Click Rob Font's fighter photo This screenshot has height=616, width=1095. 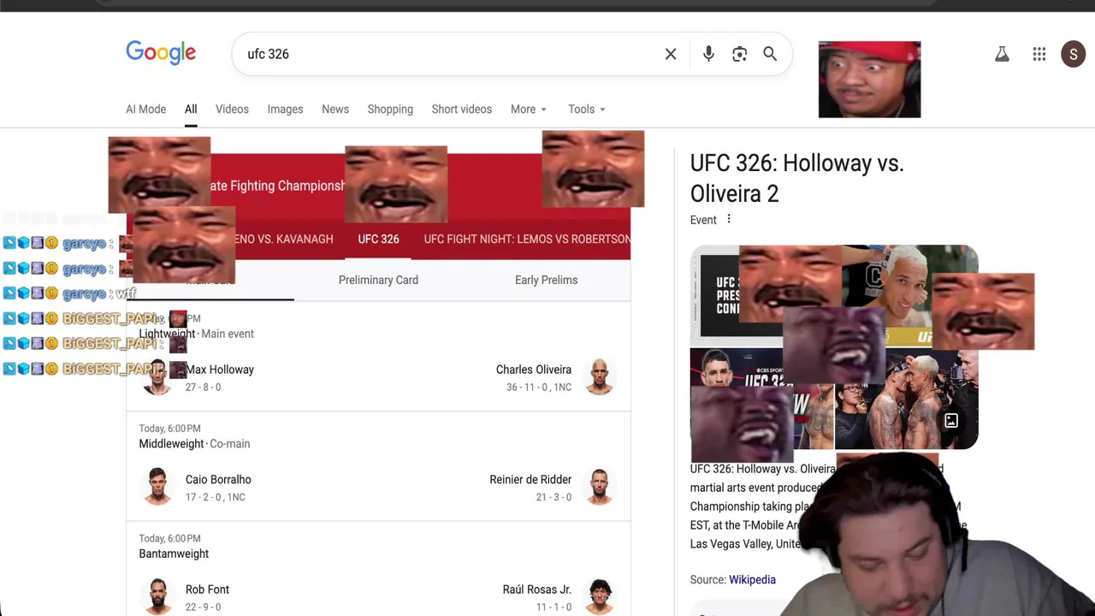click(157, 596)
